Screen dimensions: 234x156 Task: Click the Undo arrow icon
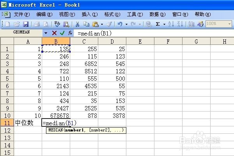[x=120, y=24]
